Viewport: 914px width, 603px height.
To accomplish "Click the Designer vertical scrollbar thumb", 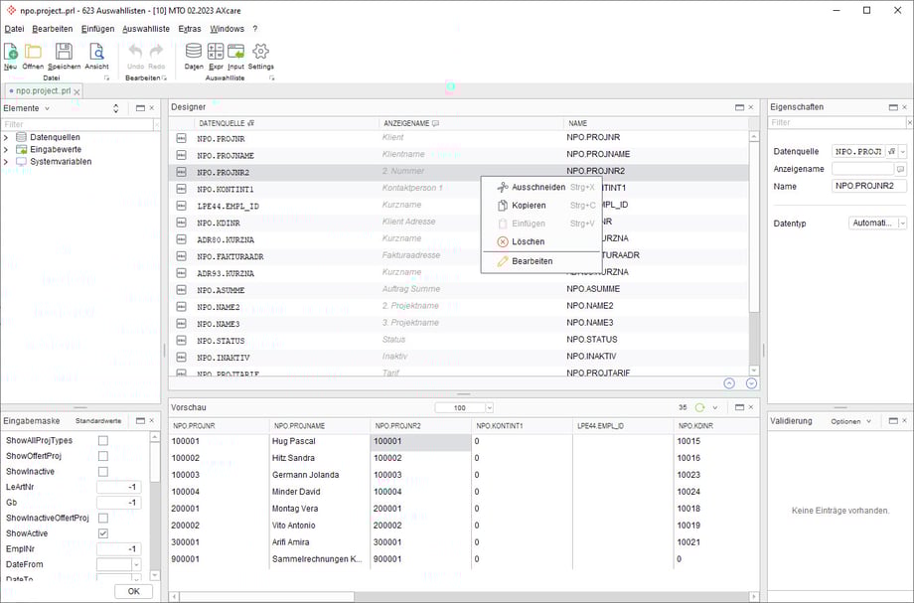I will pyautogui.click(x=754, y=226).
